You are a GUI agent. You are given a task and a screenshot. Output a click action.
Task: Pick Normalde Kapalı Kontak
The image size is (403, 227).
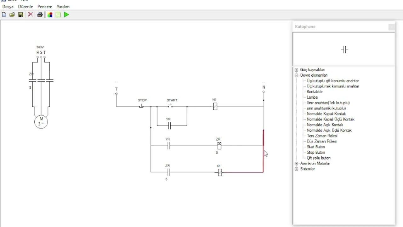(x=326, y=114)
